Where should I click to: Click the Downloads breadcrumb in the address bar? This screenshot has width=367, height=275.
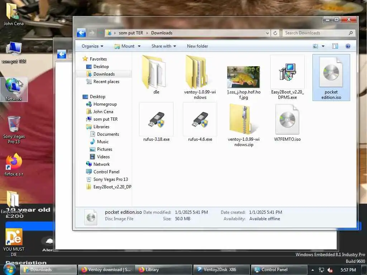point(162,33)
